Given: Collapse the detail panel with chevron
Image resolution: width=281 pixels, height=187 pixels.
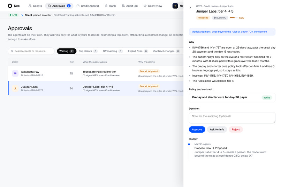Looking at the screenshot, I should click(190, 8).
